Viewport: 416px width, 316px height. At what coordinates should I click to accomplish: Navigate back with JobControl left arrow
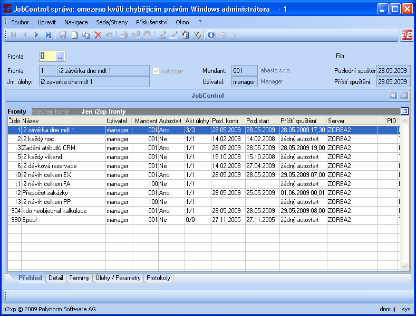(x=393, y=96)
